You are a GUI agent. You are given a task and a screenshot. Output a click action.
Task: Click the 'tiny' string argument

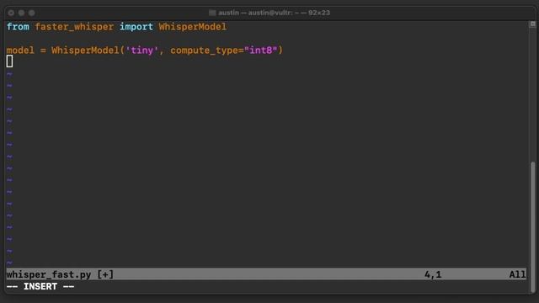[142, 50]
